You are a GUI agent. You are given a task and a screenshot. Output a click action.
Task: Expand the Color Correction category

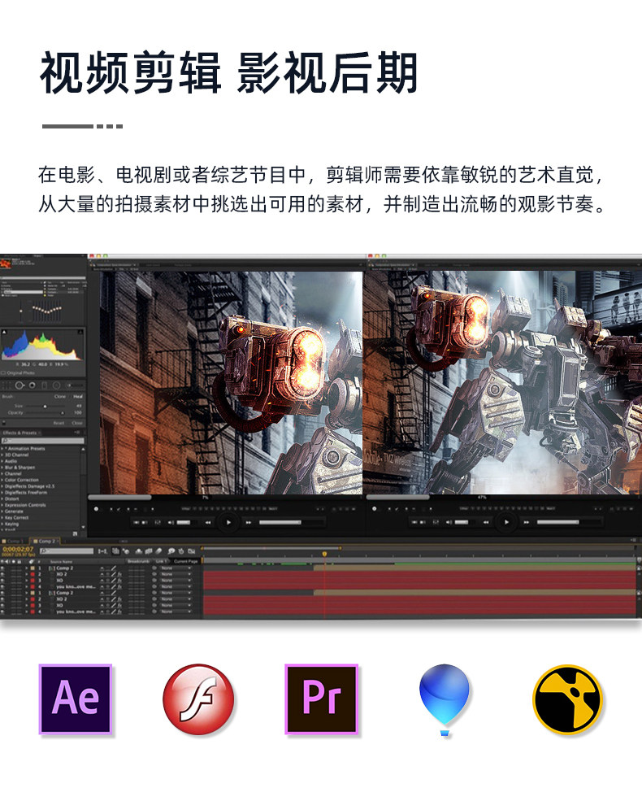(2, 480)
